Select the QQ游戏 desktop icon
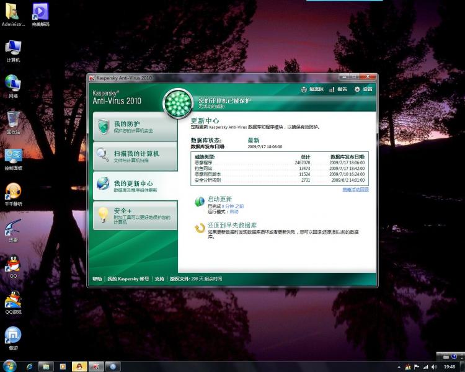The width and height of the screenshot is (465, 372). [x=13, y=303]
